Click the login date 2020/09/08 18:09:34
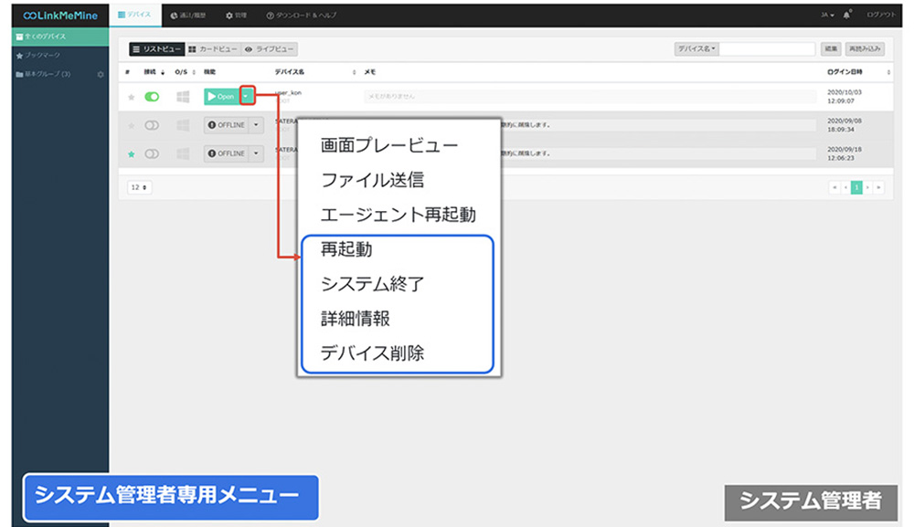 click(844, 125)
